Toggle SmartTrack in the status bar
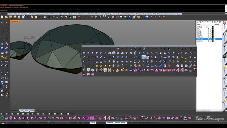The image size is (227, 128). [101, 123]
